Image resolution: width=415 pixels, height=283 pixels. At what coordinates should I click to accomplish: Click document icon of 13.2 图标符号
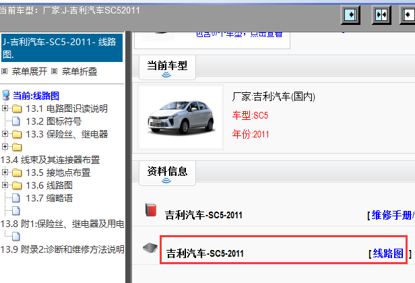16,121
